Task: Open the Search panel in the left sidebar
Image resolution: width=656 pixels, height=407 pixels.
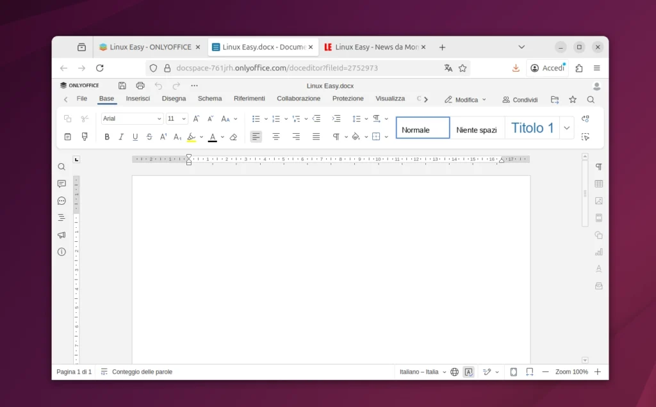Action: point(61,166)
